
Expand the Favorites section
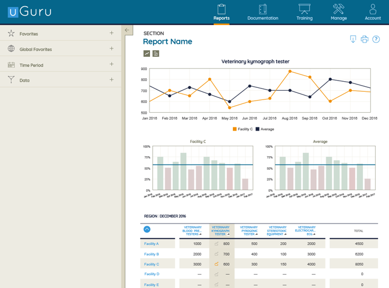coord(111,33)
